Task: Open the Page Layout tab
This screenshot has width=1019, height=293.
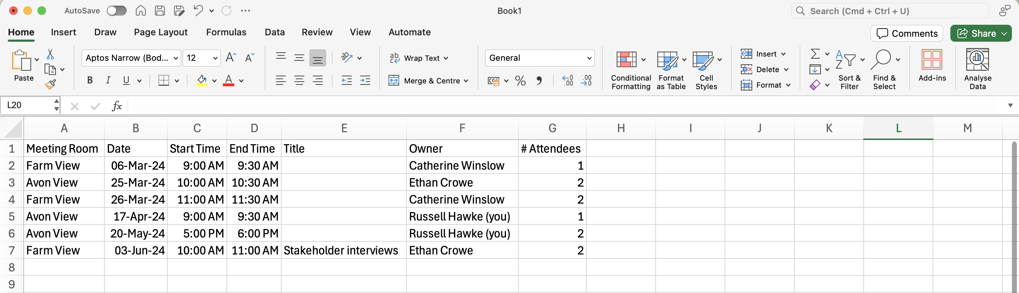Action: (161, 32)
